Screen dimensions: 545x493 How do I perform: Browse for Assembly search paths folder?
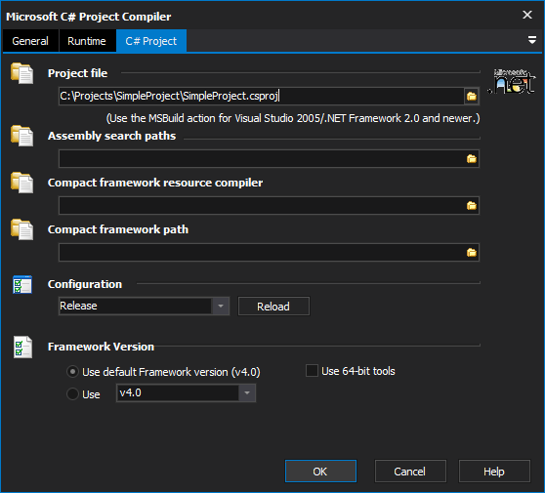[472, 159]
